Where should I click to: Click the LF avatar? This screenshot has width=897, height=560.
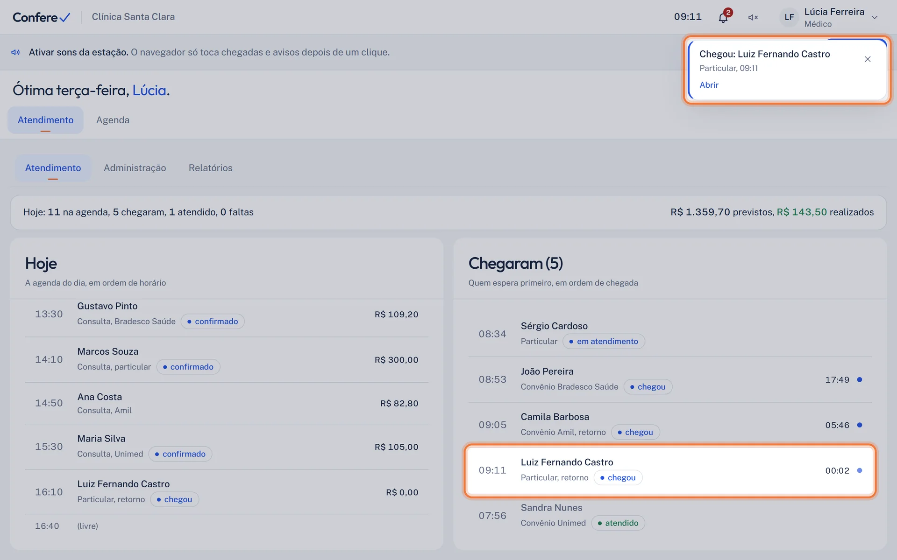coord(789,17)
